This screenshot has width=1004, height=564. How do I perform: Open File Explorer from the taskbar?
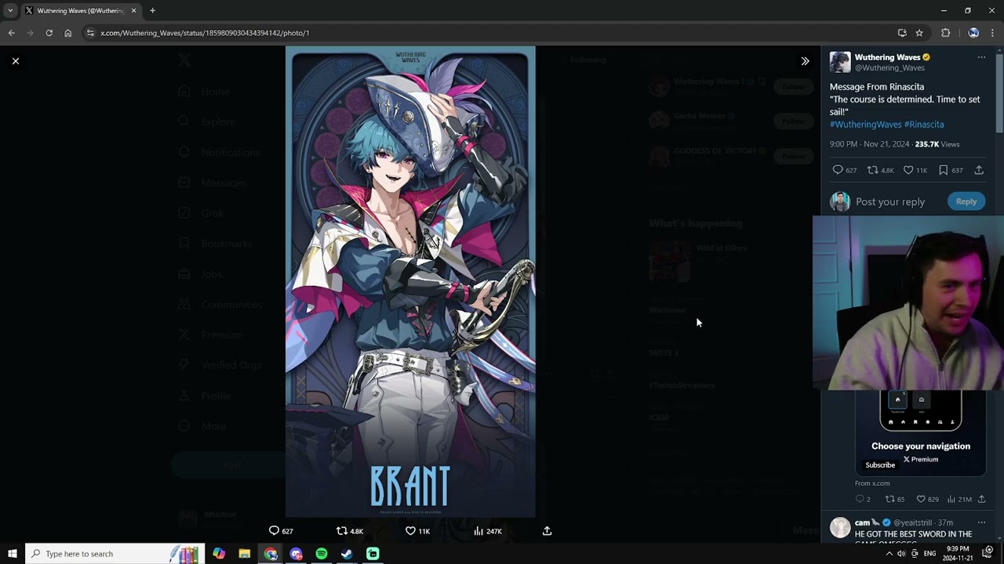tap(245, 554)
